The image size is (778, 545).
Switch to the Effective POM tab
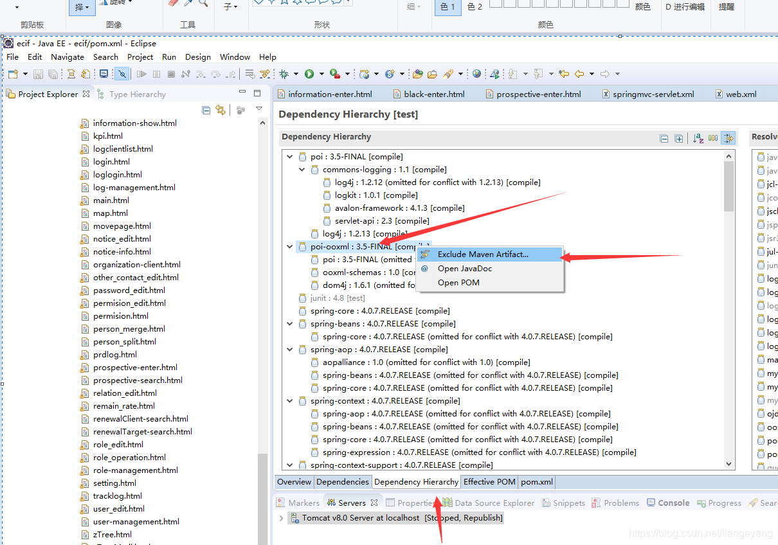click(x=489, y=481)
